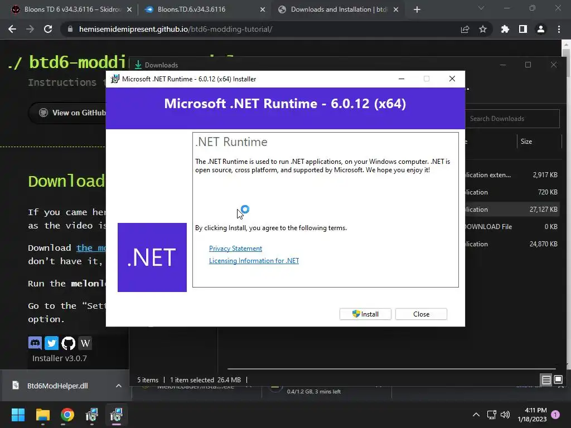Click the Close button in .NET installer
571x428 pixels.
tap(421, 314)
